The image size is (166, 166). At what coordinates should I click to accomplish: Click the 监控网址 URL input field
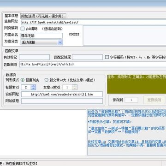click(94, 22)
